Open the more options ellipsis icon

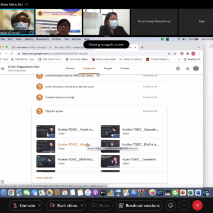[184, 205]
